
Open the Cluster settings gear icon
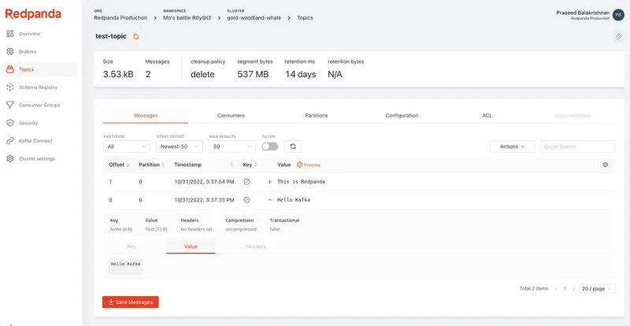(x=10, y=158)
